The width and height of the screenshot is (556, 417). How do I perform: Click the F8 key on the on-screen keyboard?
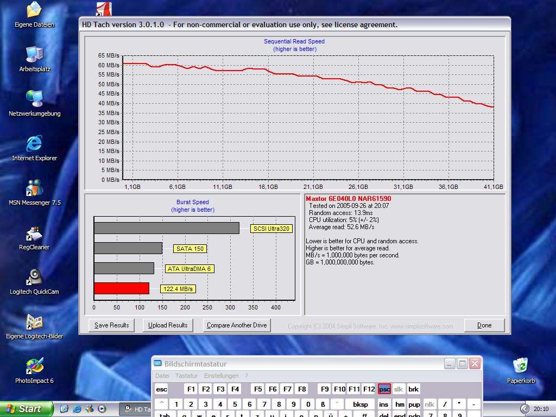pyautogui.click(x=302, y=389)
